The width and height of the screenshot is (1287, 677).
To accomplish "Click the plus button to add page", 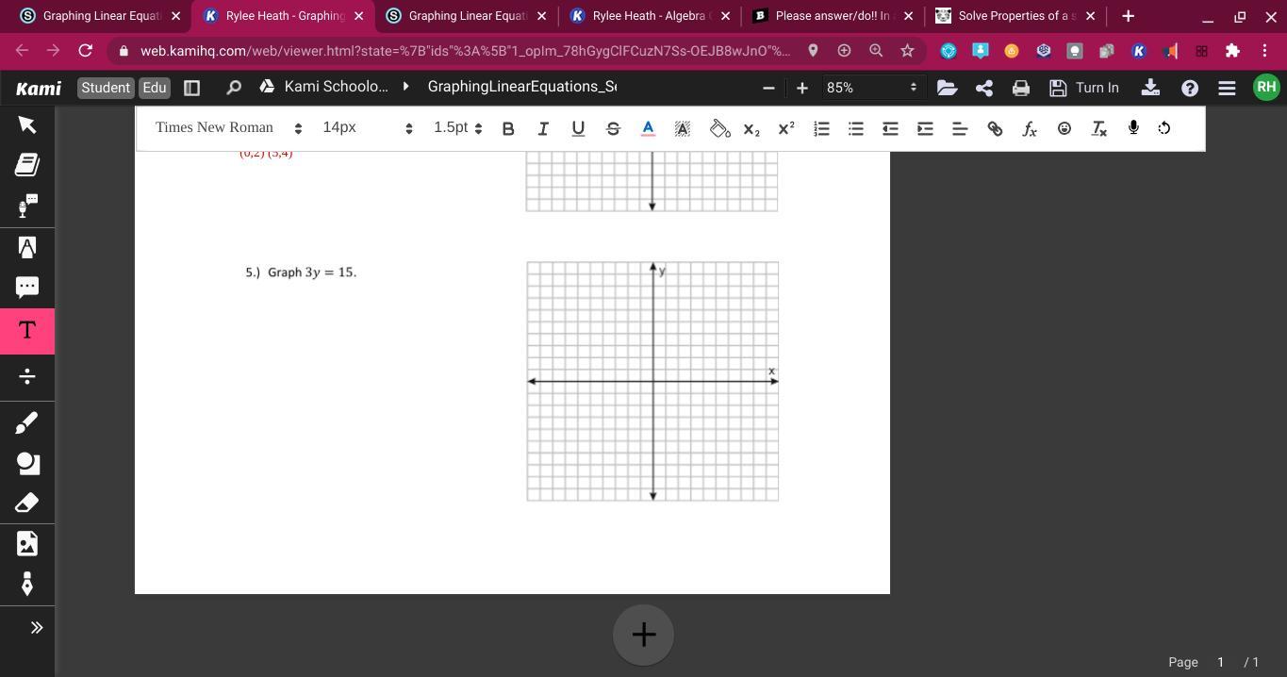I will 643,635.
